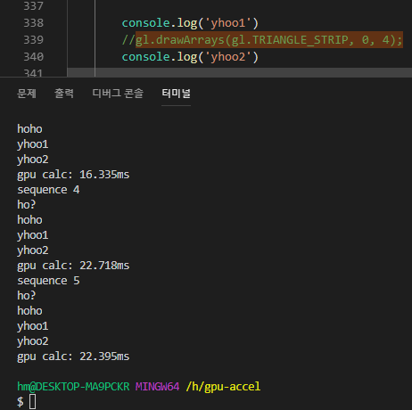Click the editor horizontal scrollbar
The width and height of the screenshot is (412, 410).
pos(240,72)
